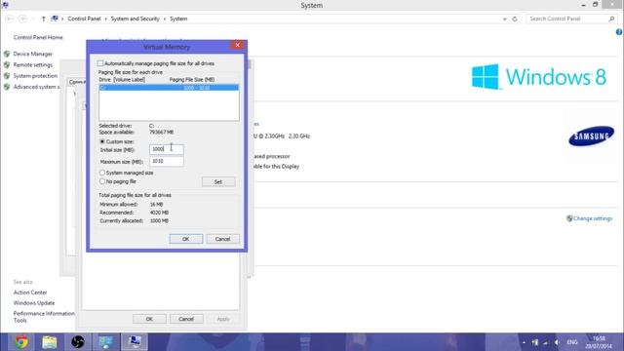Check Automatically manage paging file size checkbox

click(x=100, y=63)
